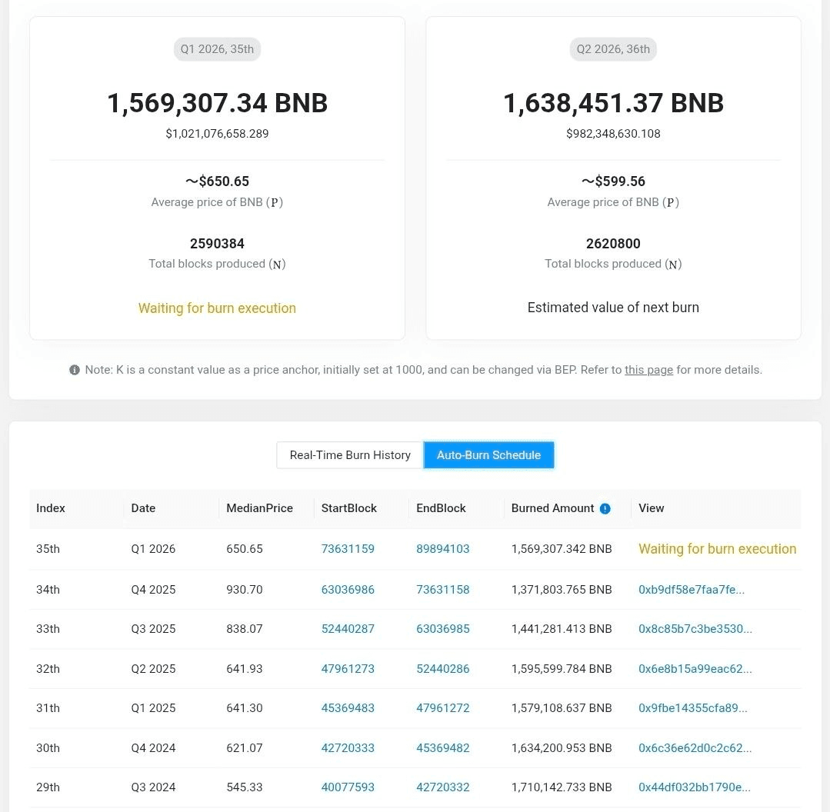830x812 pixels.
Task: Open the 'this page' link
Action: [648, 370]
